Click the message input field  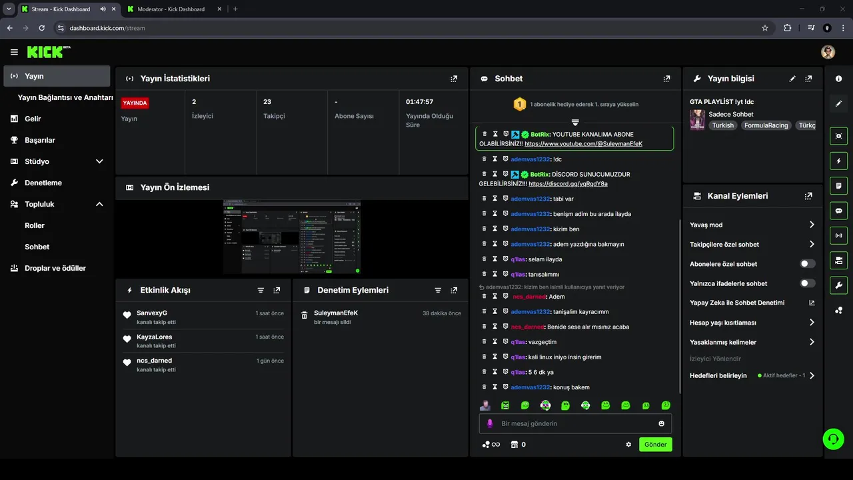tap(575, 424)
